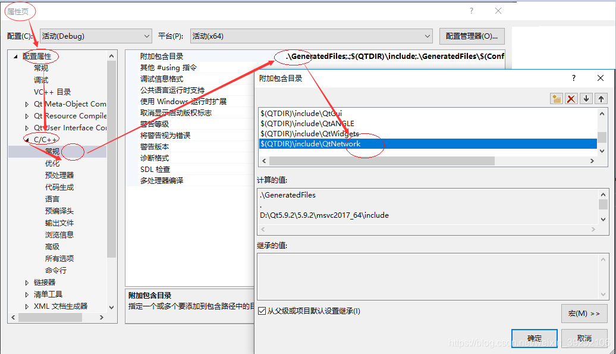The height and width of the screenshot is (354, 616).
Task: Expand the 链接器 tree node
Action: pos(27,283)
